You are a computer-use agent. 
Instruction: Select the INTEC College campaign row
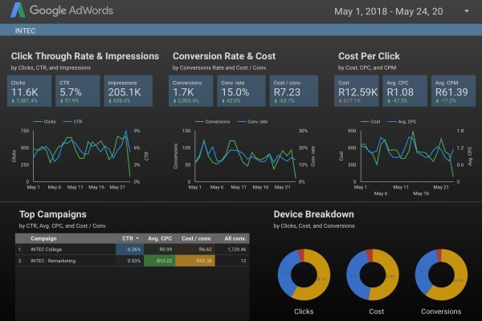coord(133,249)
